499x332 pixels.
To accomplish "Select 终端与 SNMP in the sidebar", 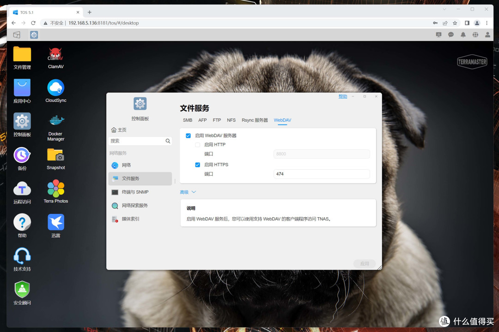I will point(140,192).
